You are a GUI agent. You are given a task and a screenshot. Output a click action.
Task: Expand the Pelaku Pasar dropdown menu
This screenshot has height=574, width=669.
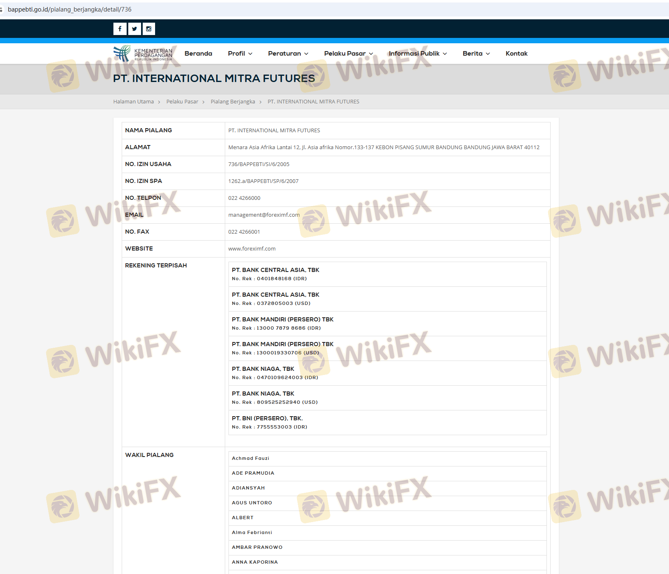pyautogui.click(x=348, y=54)
